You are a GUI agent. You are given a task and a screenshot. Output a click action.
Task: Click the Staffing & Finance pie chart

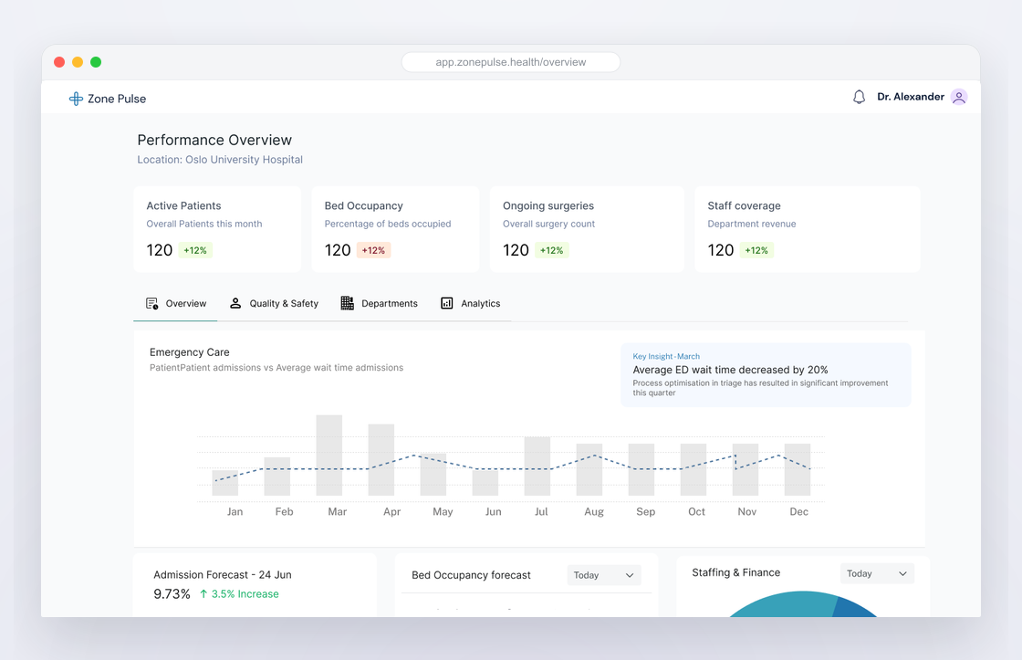click(803, 604)
